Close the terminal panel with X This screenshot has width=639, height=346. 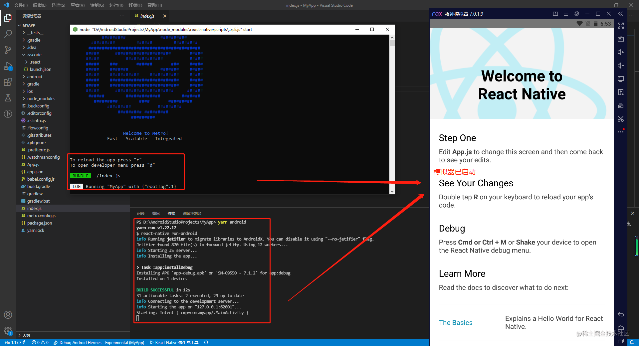[x=633, y=213]
